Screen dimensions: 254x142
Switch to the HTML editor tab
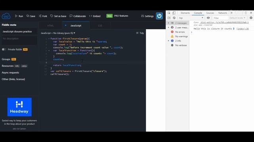coord(50,26)
